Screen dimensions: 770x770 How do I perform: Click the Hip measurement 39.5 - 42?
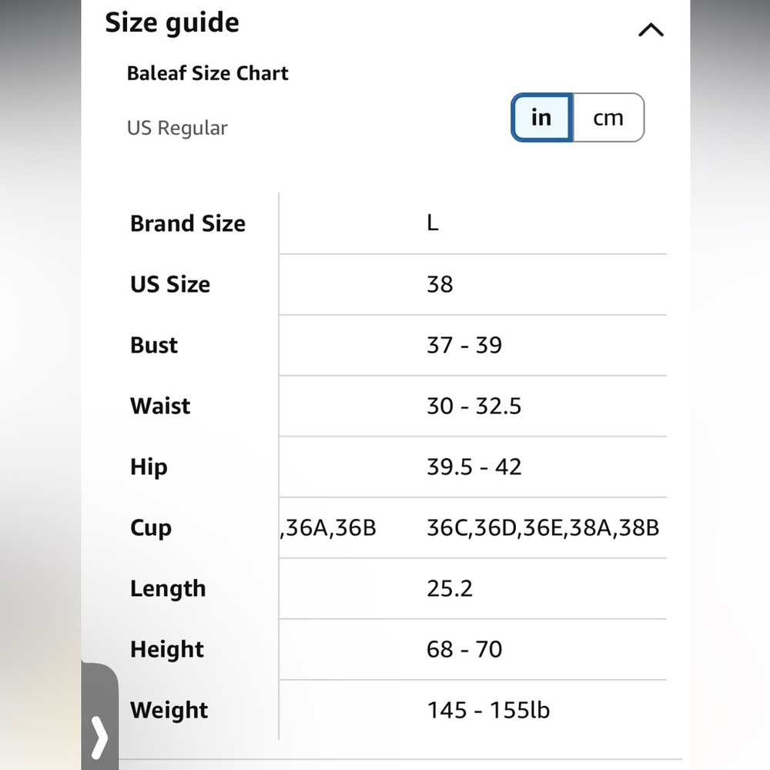coord(474,467)
